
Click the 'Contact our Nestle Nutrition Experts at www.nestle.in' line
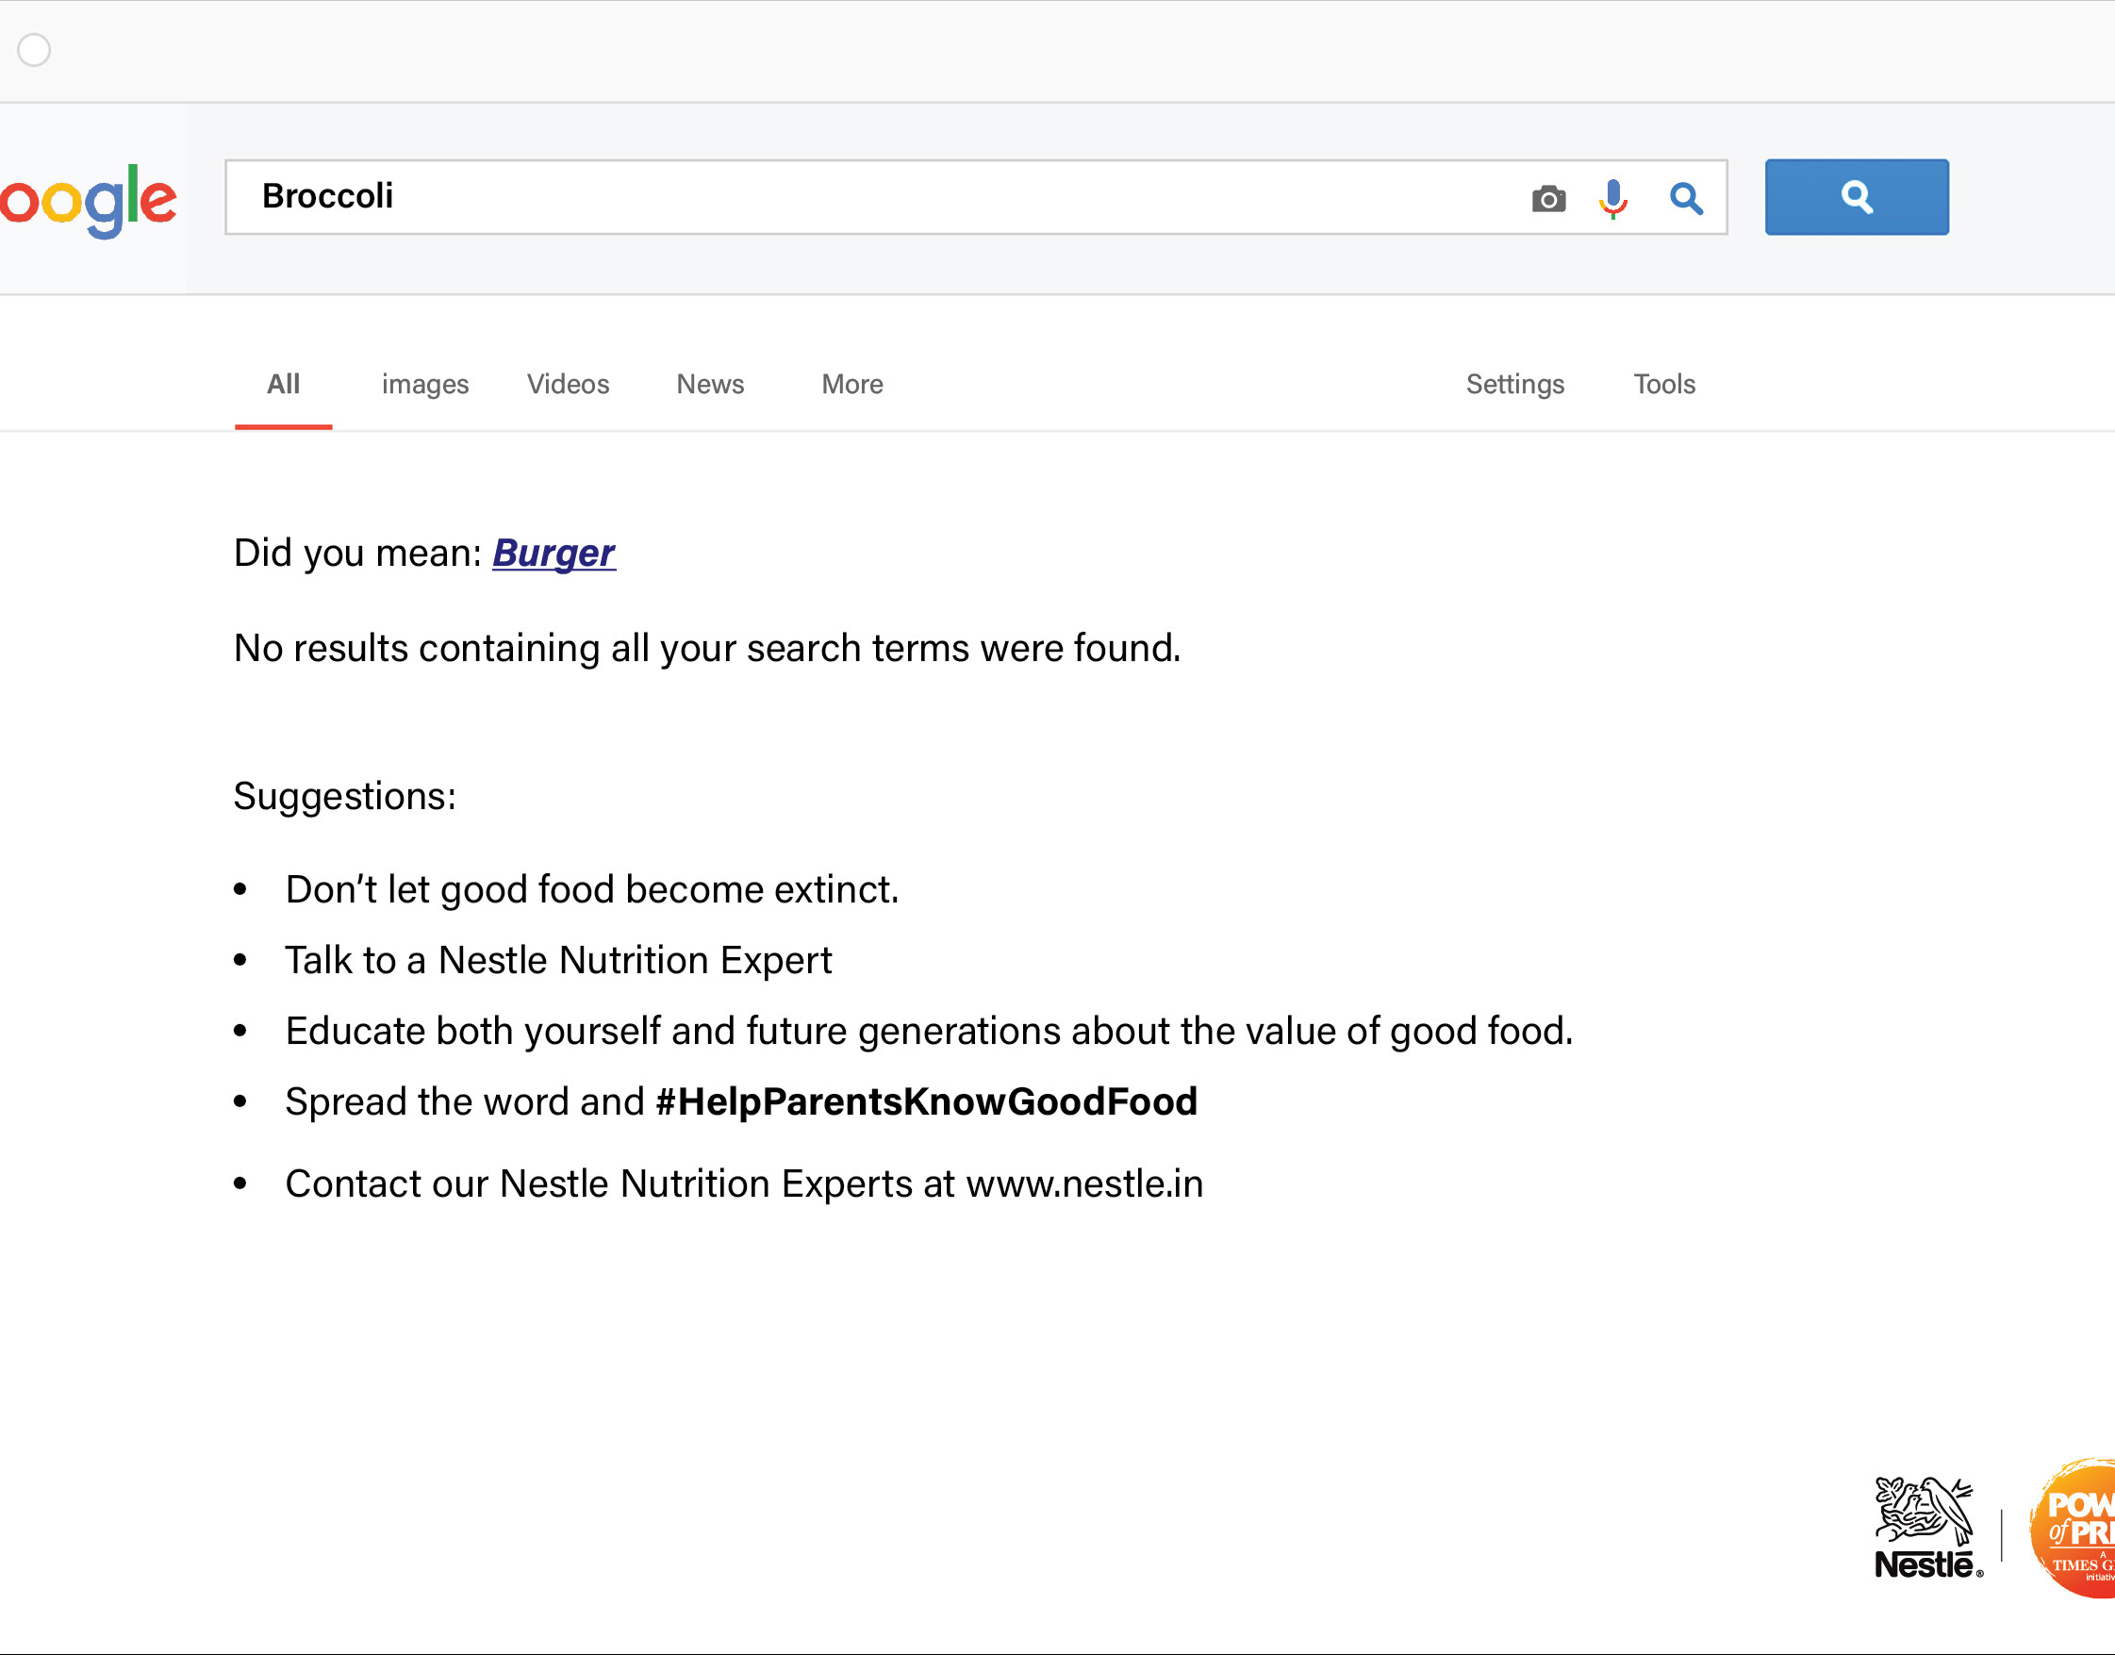pos(744,1184)
